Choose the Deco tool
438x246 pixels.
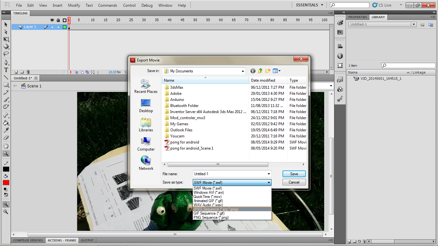click(6, 107)
